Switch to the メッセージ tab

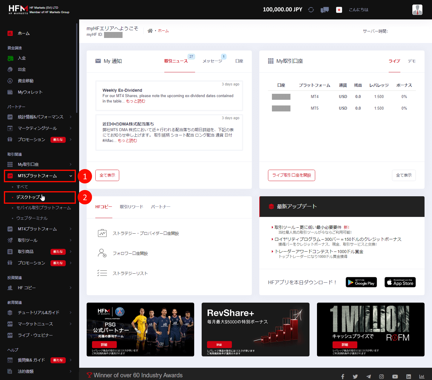tap(213, 61)
